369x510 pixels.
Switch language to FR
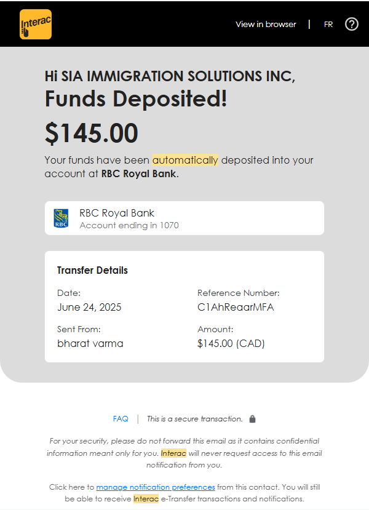coord(328,25)
